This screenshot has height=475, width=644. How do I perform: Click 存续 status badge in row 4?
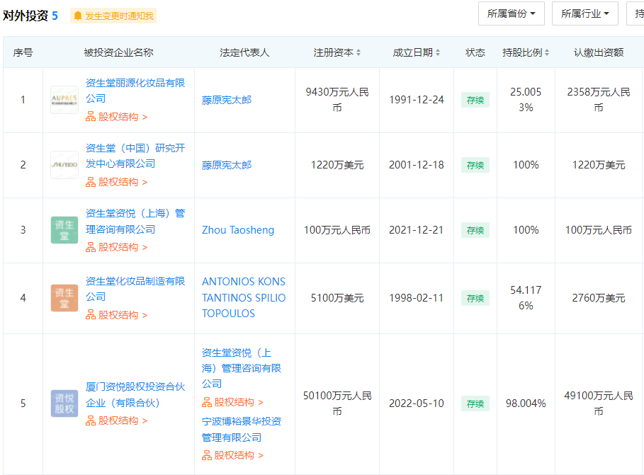[x=475, y=299]
